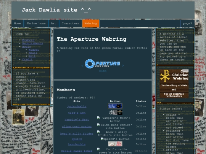206x154 pixels.
Task: Click beau's silly folder broken button image
Action: pyautogui.click(x=115, y=133)
